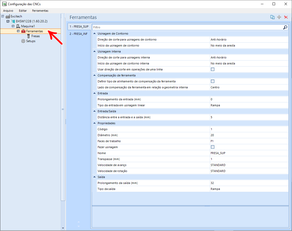Image resolution: width=292 pixels, height=231 pixels.
Task: Click the Excitech factory icon
Action: [x=8, y=16]
